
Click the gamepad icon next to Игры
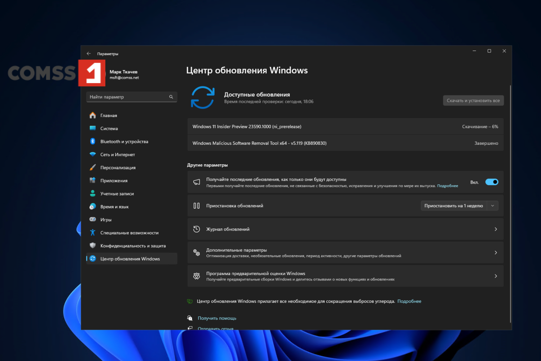pyautogui.click(x=93, y=219)
